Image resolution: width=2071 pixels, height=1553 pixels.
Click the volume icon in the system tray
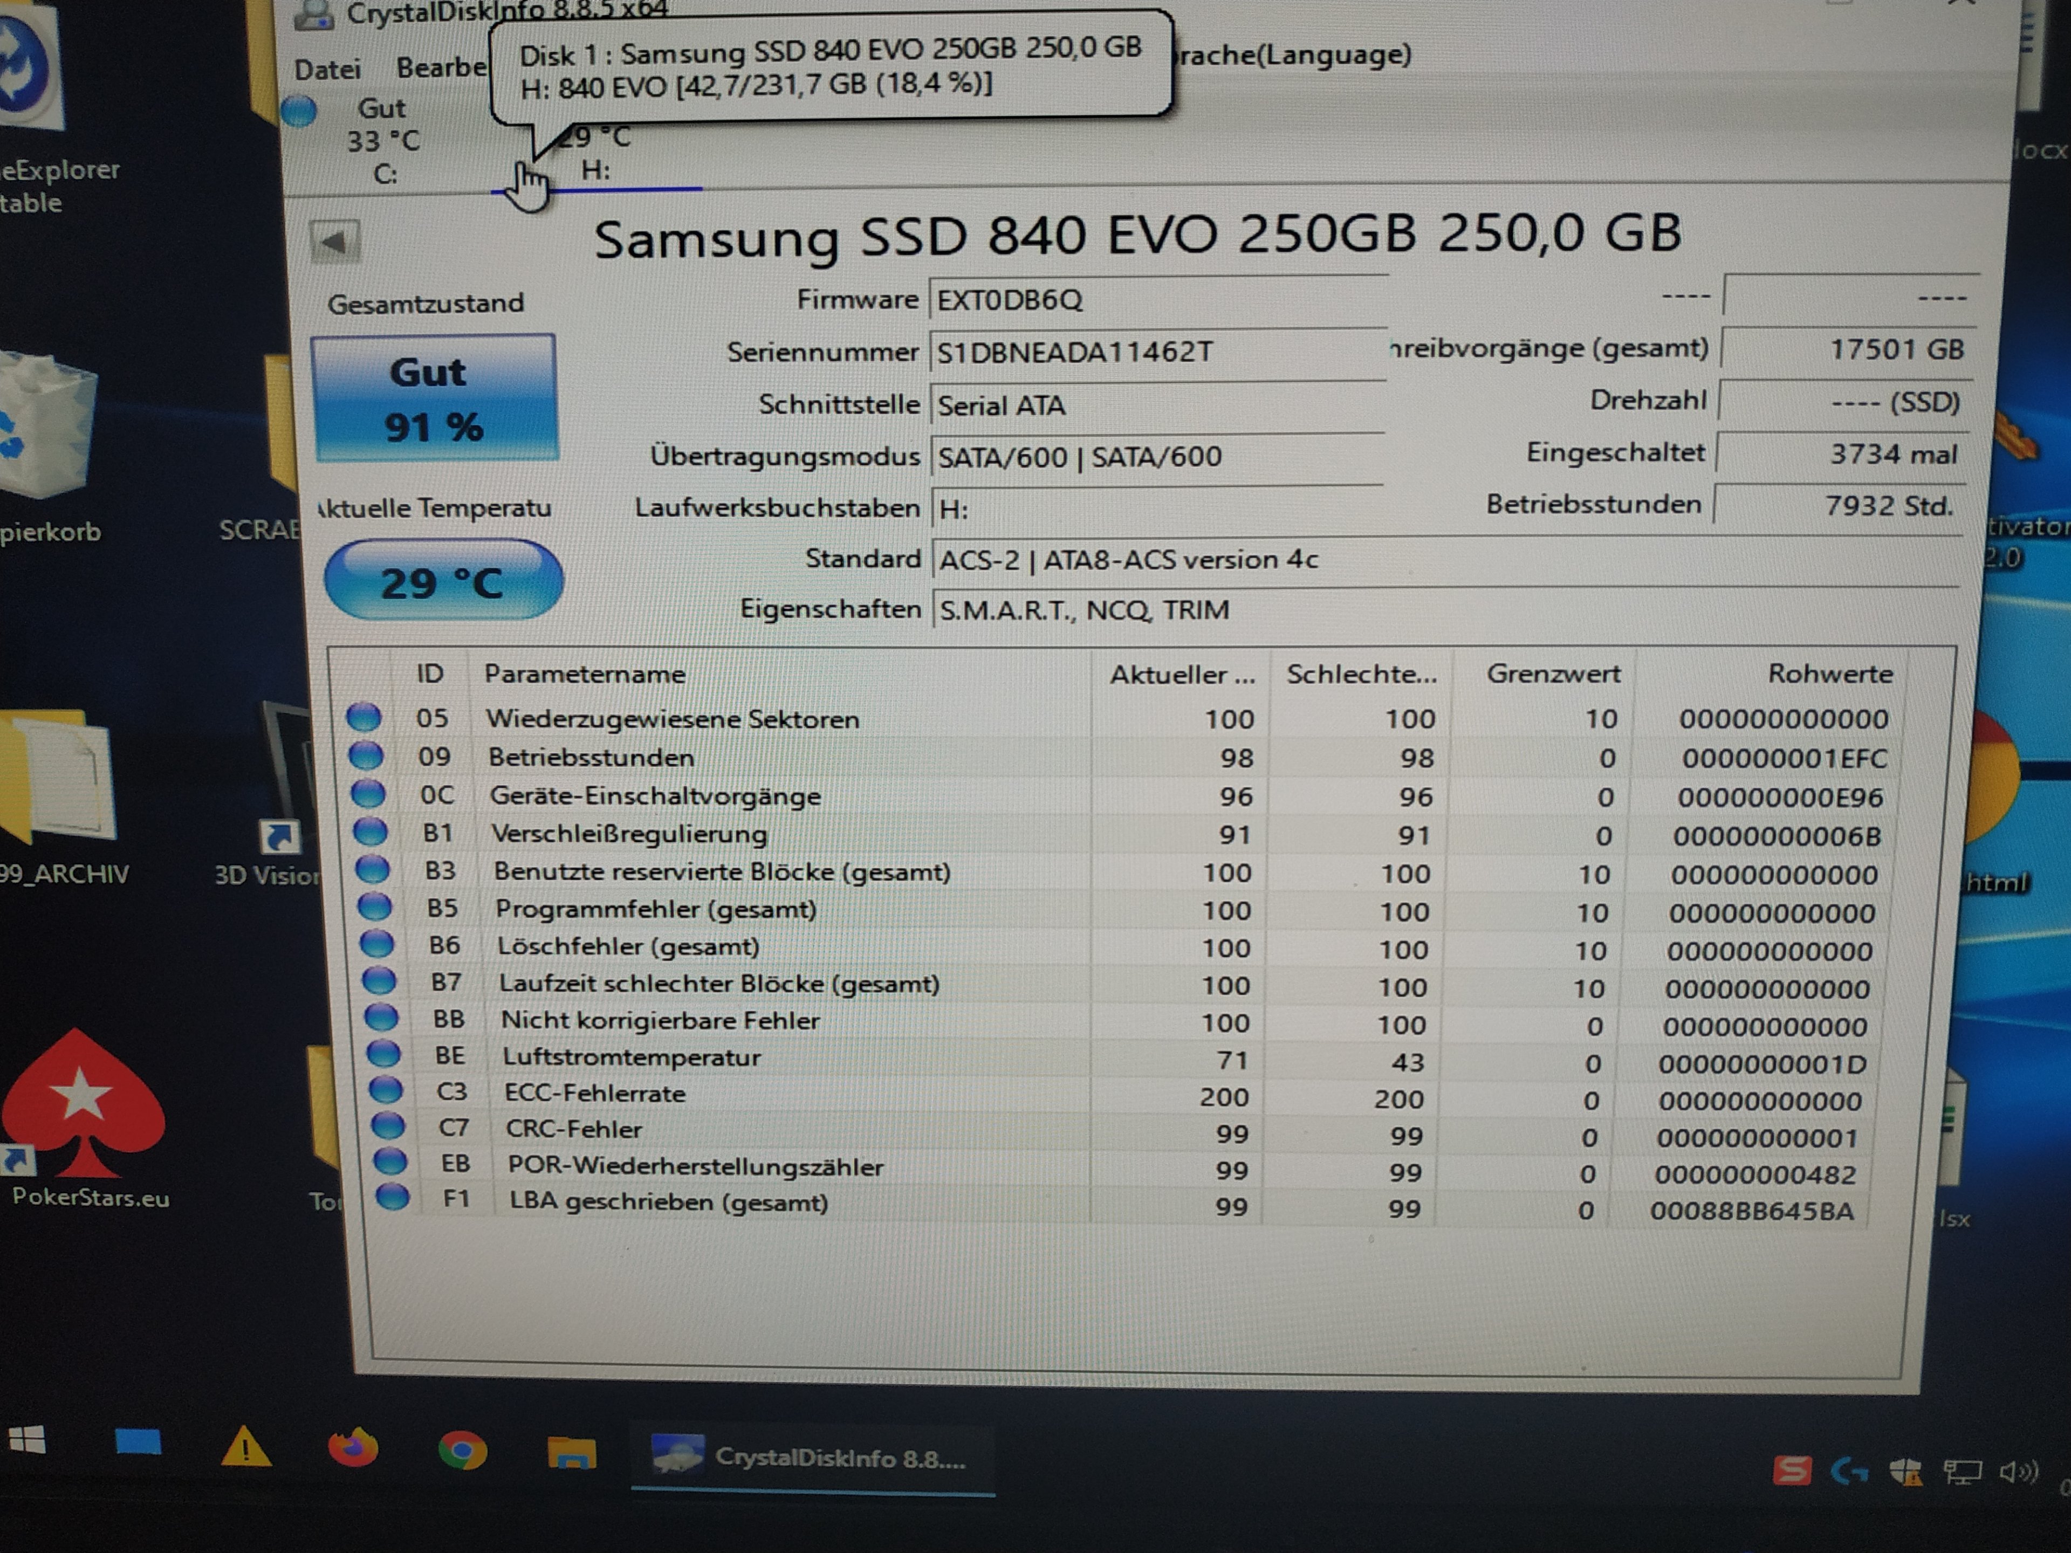2018,1473
